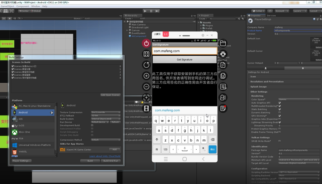Open emulator settings gear icon
This screenshot has width=322, height=184.
point(203,35)
